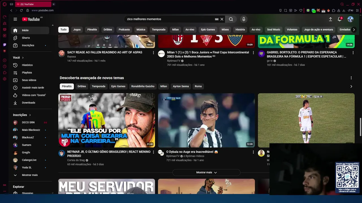Click the magnifier search button
Image resolution: width=362 pixels, height=203 pixels.
[231, 19]
